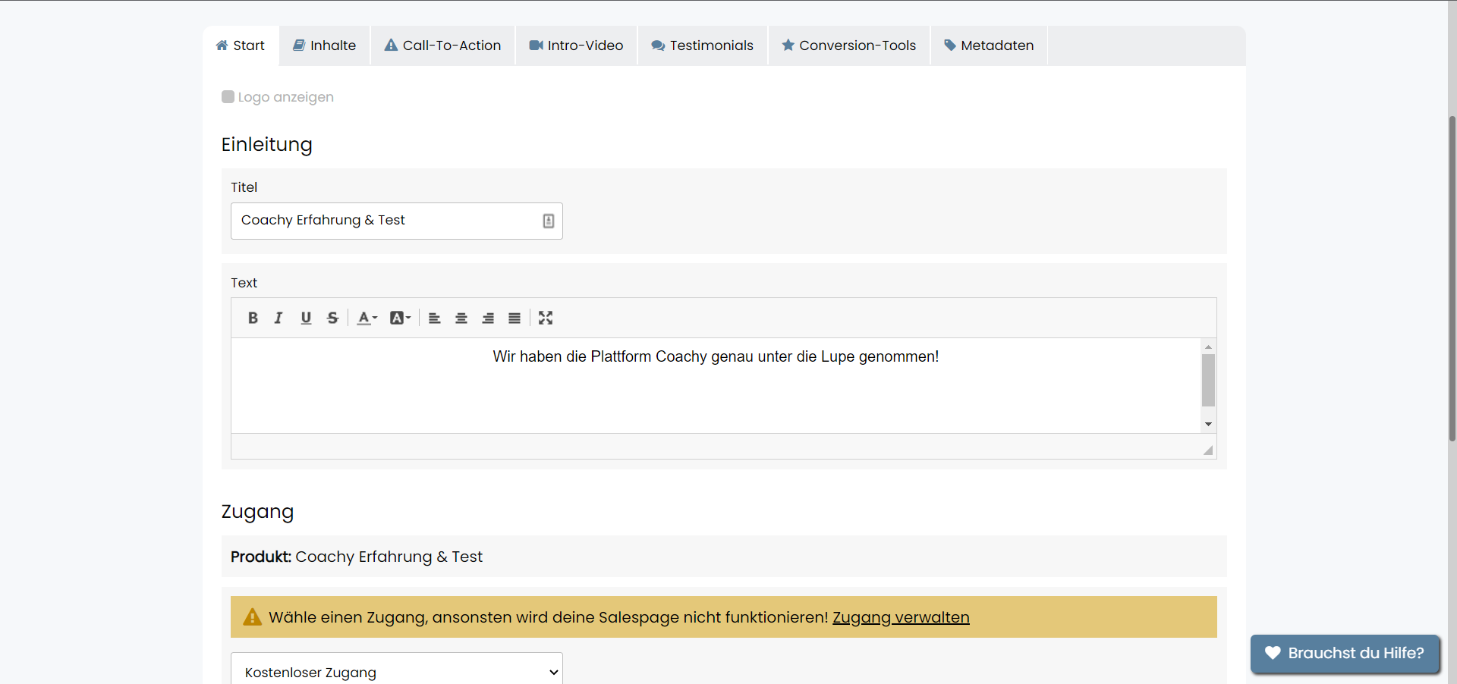
Task: Open Testimonials tab
Action: (703, 45)
